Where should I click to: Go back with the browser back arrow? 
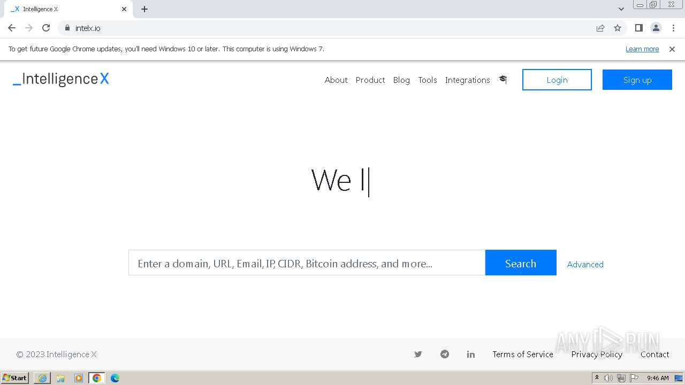point(12,28)
